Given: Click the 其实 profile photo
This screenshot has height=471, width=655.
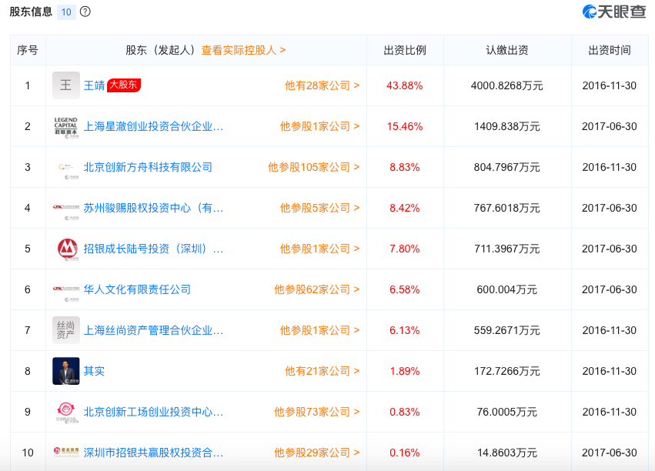Looking at the screenshot, I should click(x=66, y=371).
